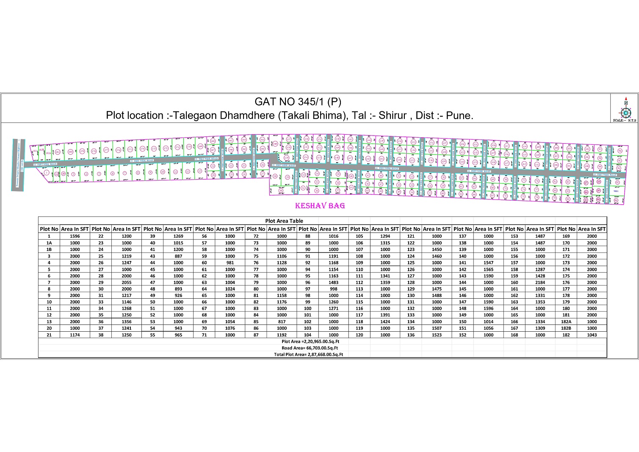Select the Total Plot Area summary row
Screen dimensions: 639x452
(308, 354)
